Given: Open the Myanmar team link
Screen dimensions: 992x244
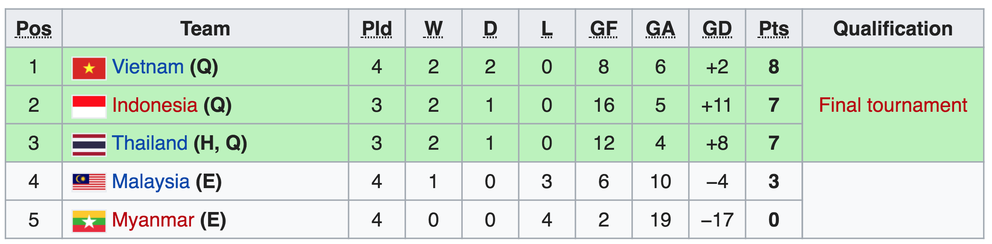Looking at the screenshot, I should pyautogui.click(x=153, y=220).
